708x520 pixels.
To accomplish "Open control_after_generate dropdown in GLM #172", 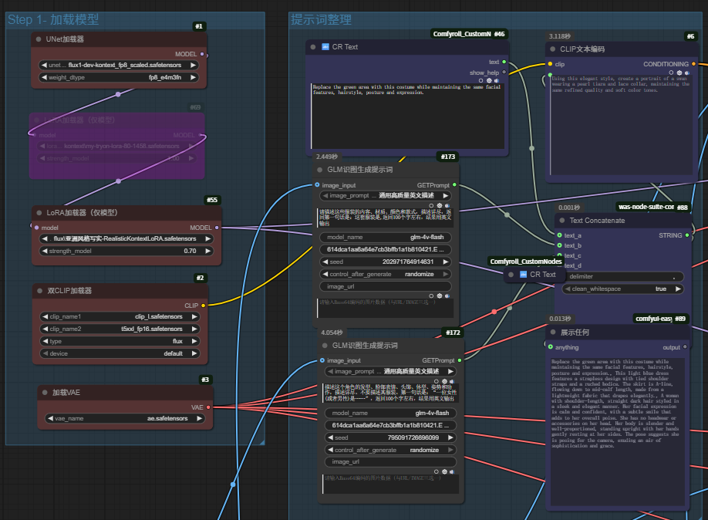I will 390,450.
